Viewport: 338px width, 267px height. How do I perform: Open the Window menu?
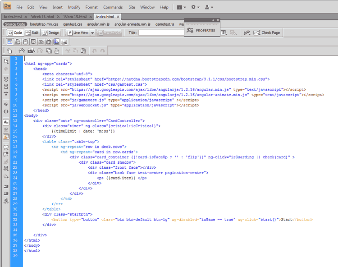tap(147, 7)
